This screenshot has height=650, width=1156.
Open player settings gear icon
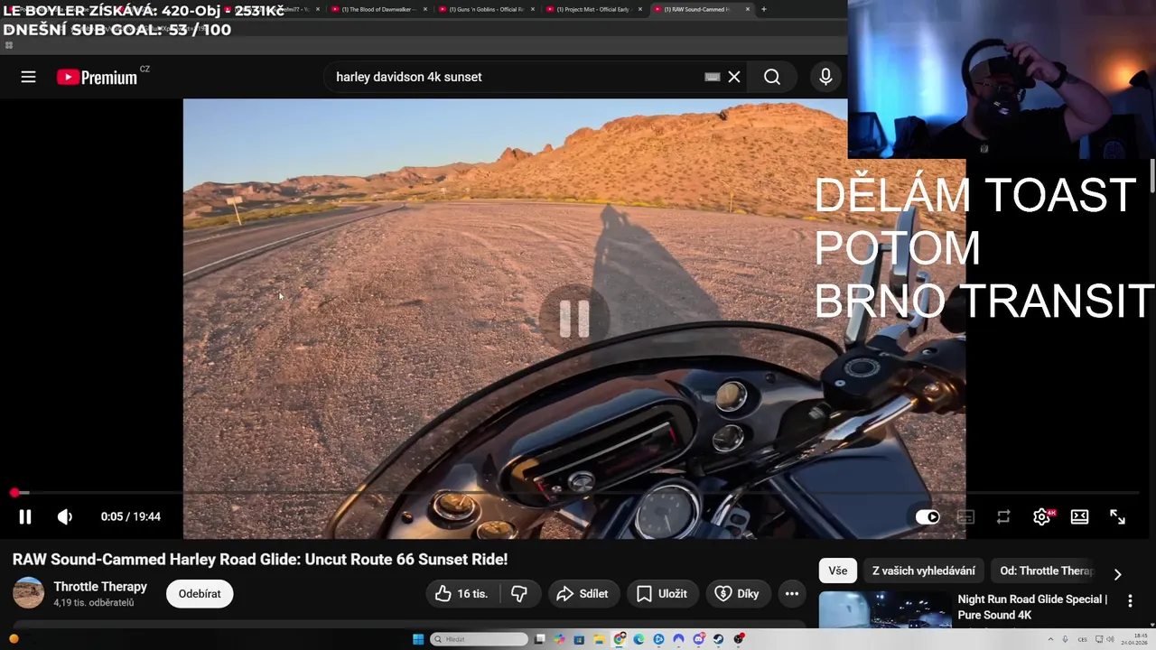[1042, 516]
